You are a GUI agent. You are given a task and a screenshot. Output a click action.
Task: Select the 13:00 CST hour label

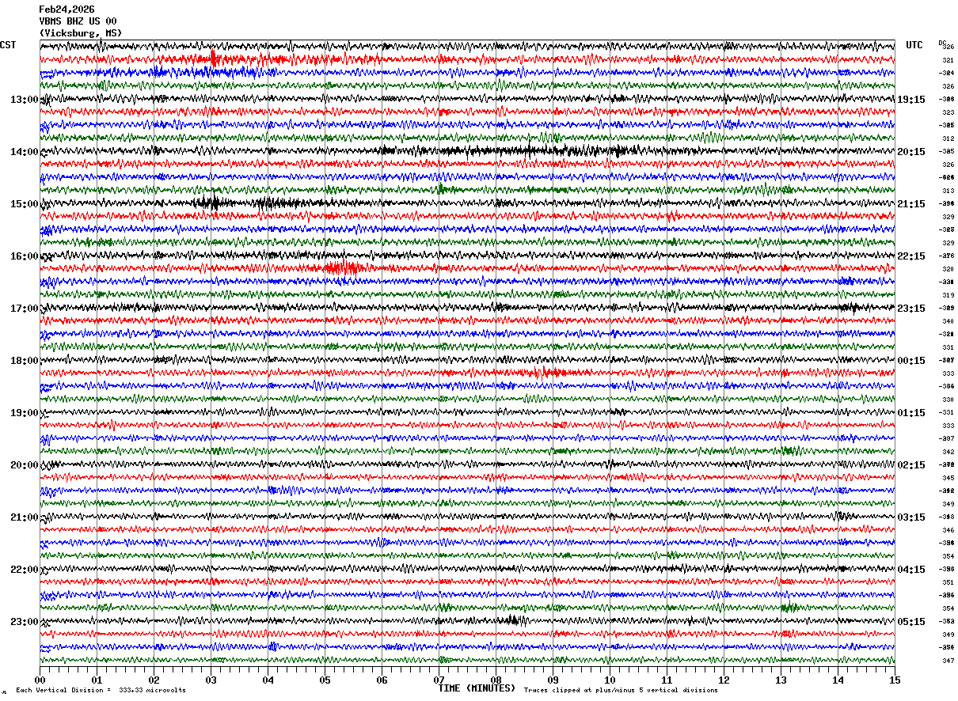pos(24,100)
